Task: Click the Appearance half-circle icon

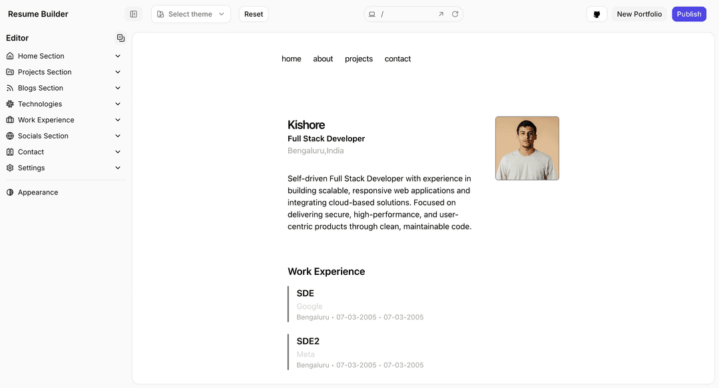Action: (x=10, y=192)
